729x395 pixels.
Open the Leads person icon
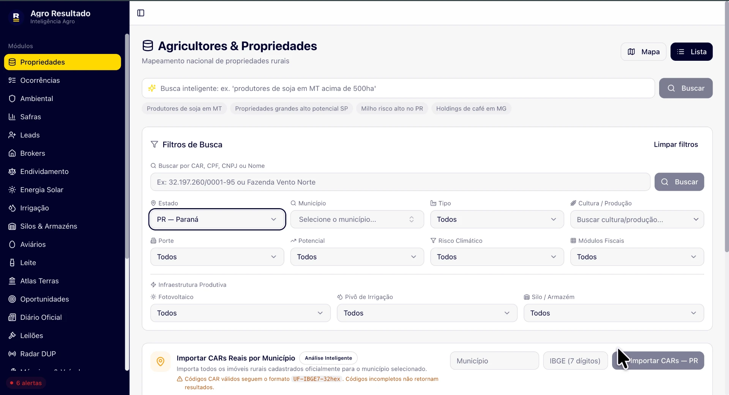12,135
